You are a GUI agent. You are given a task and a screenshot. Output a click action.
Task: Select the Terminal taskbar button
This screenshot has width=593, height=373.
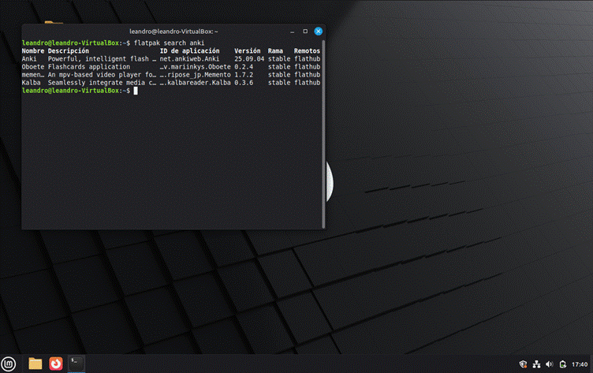[x=76, y=364]
